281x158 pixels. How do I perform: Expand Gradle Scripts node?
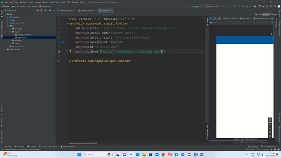coord(5,49)
